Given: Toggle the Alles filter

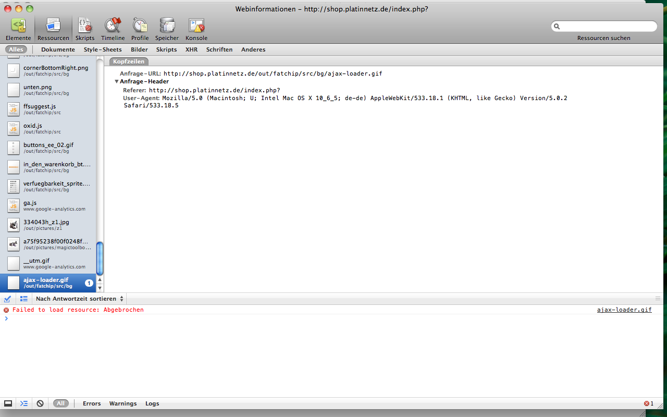Looking at the screenshot, I should click(x=16, y=50).
